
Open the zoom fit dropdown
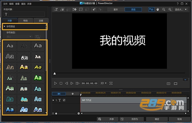pos(181,9)
